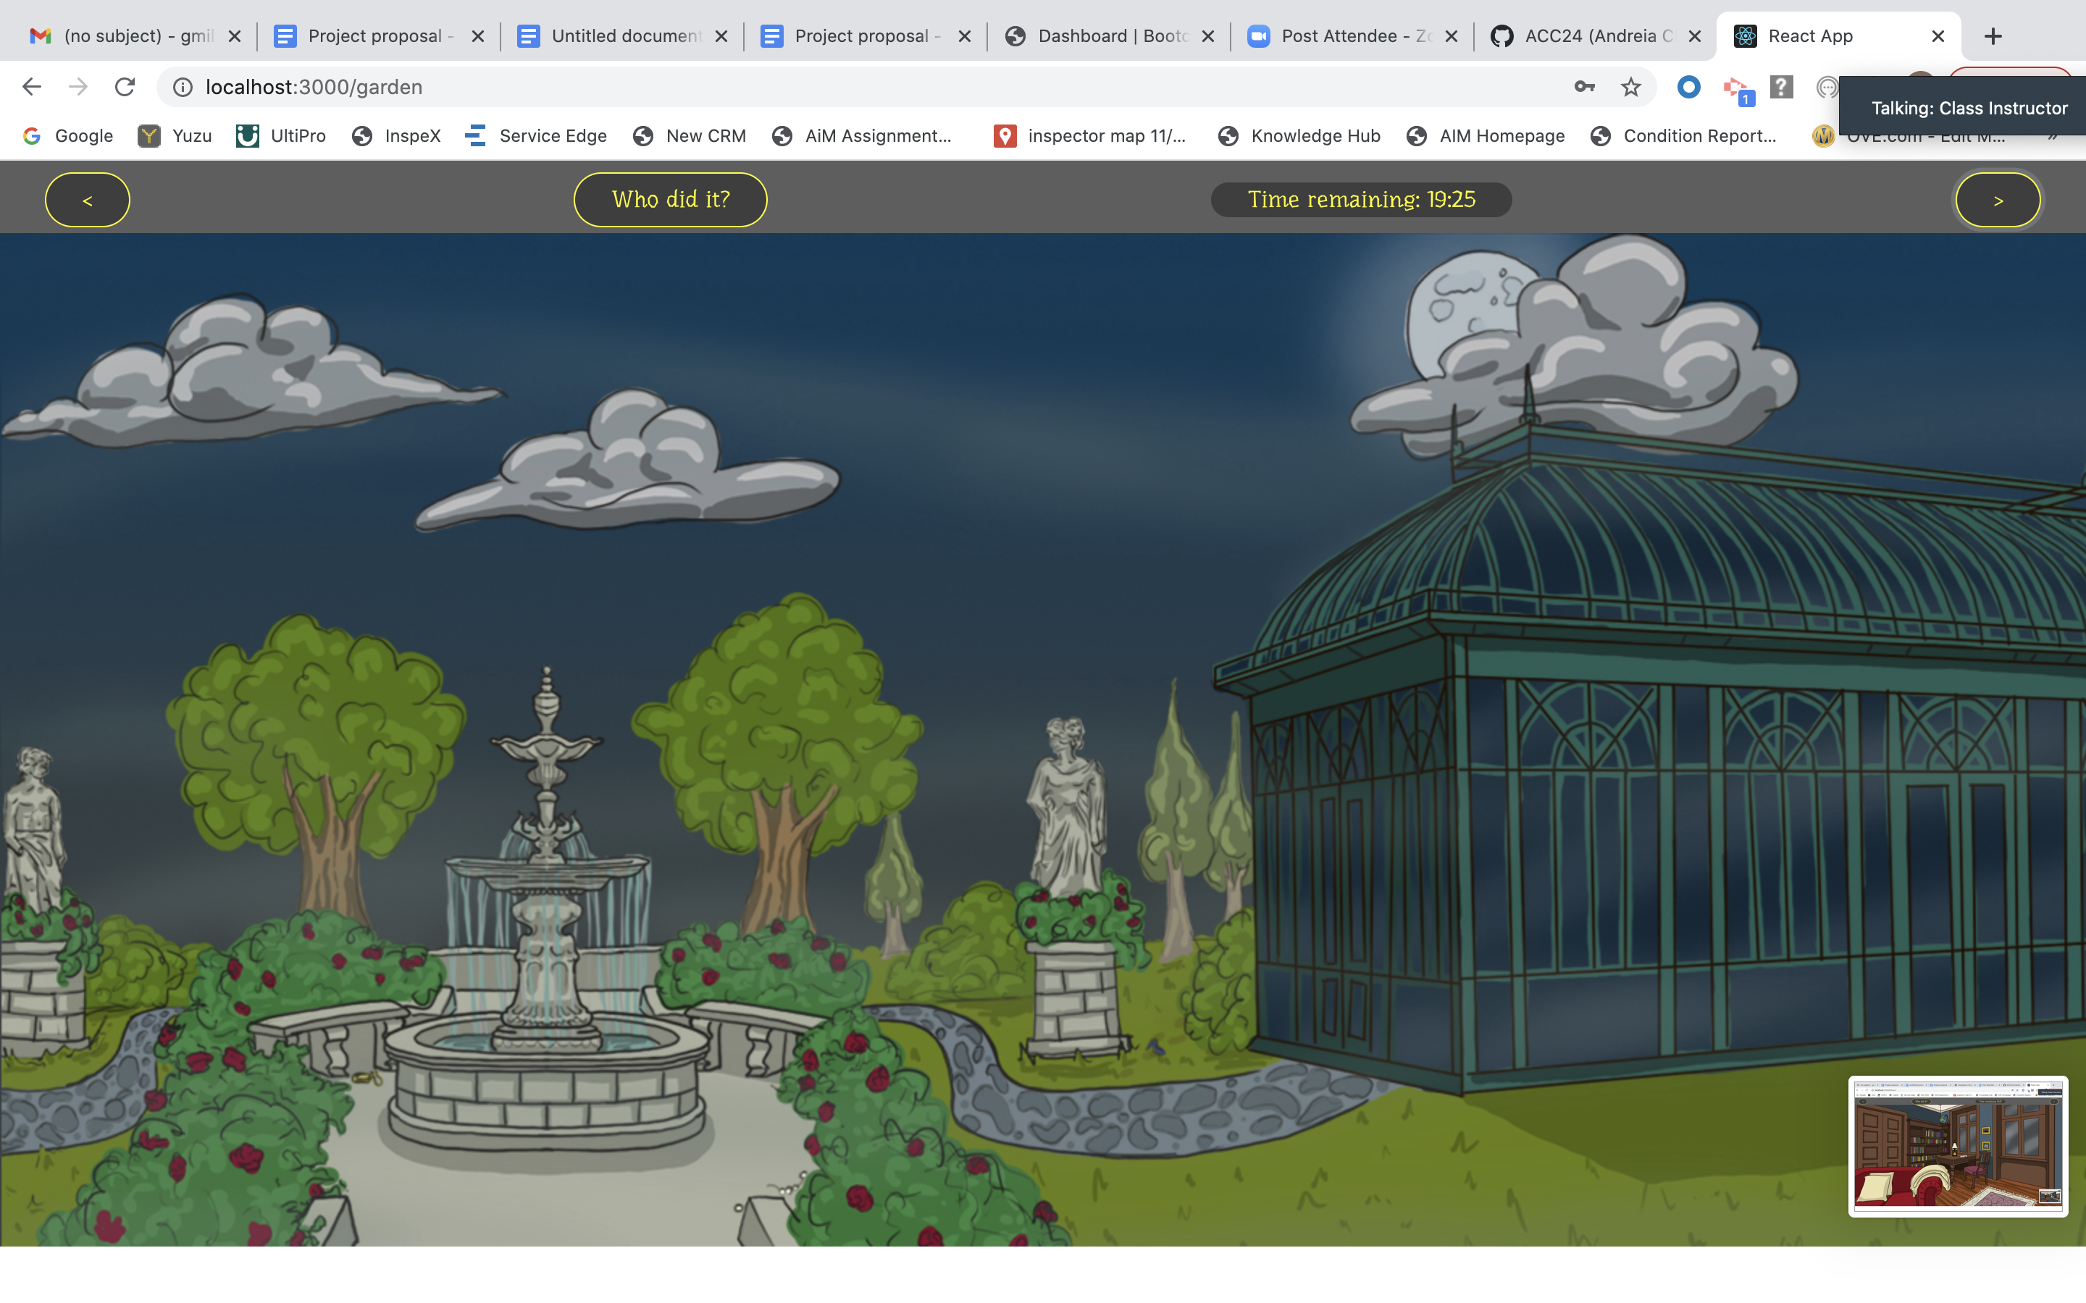Close the Post Attendee Zoom tab

click(1452, 36)
